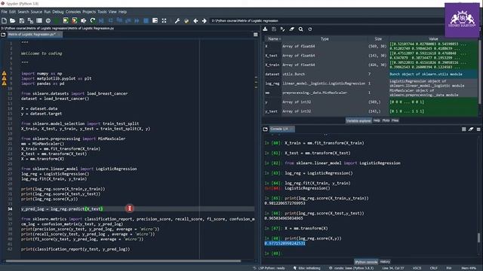The height and width of the screenshot is (271, 483).
Task: Open the Debug menu
Action: [58, 12]
